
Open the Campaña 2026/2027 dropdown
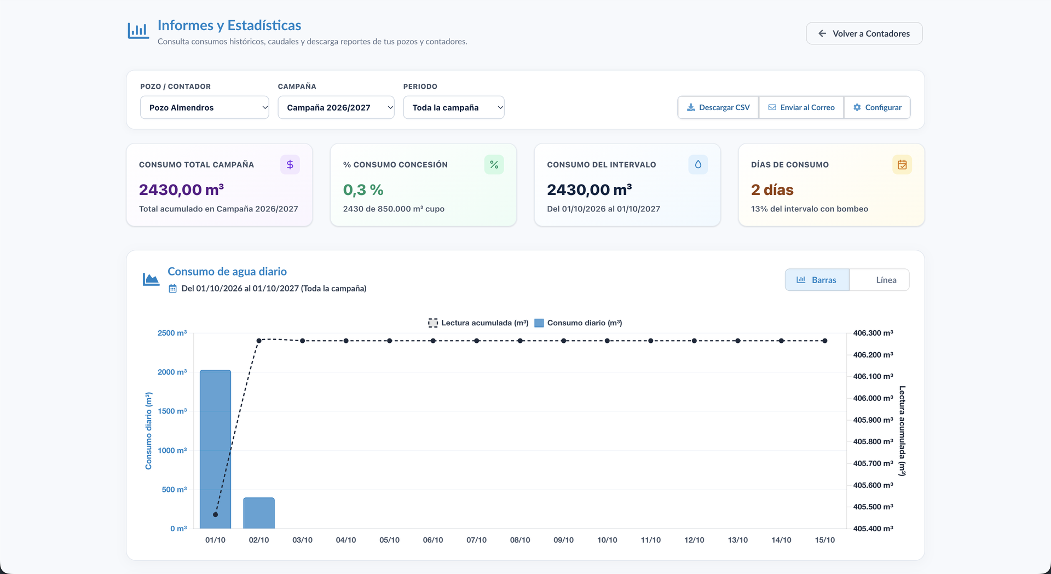point(336,107)
